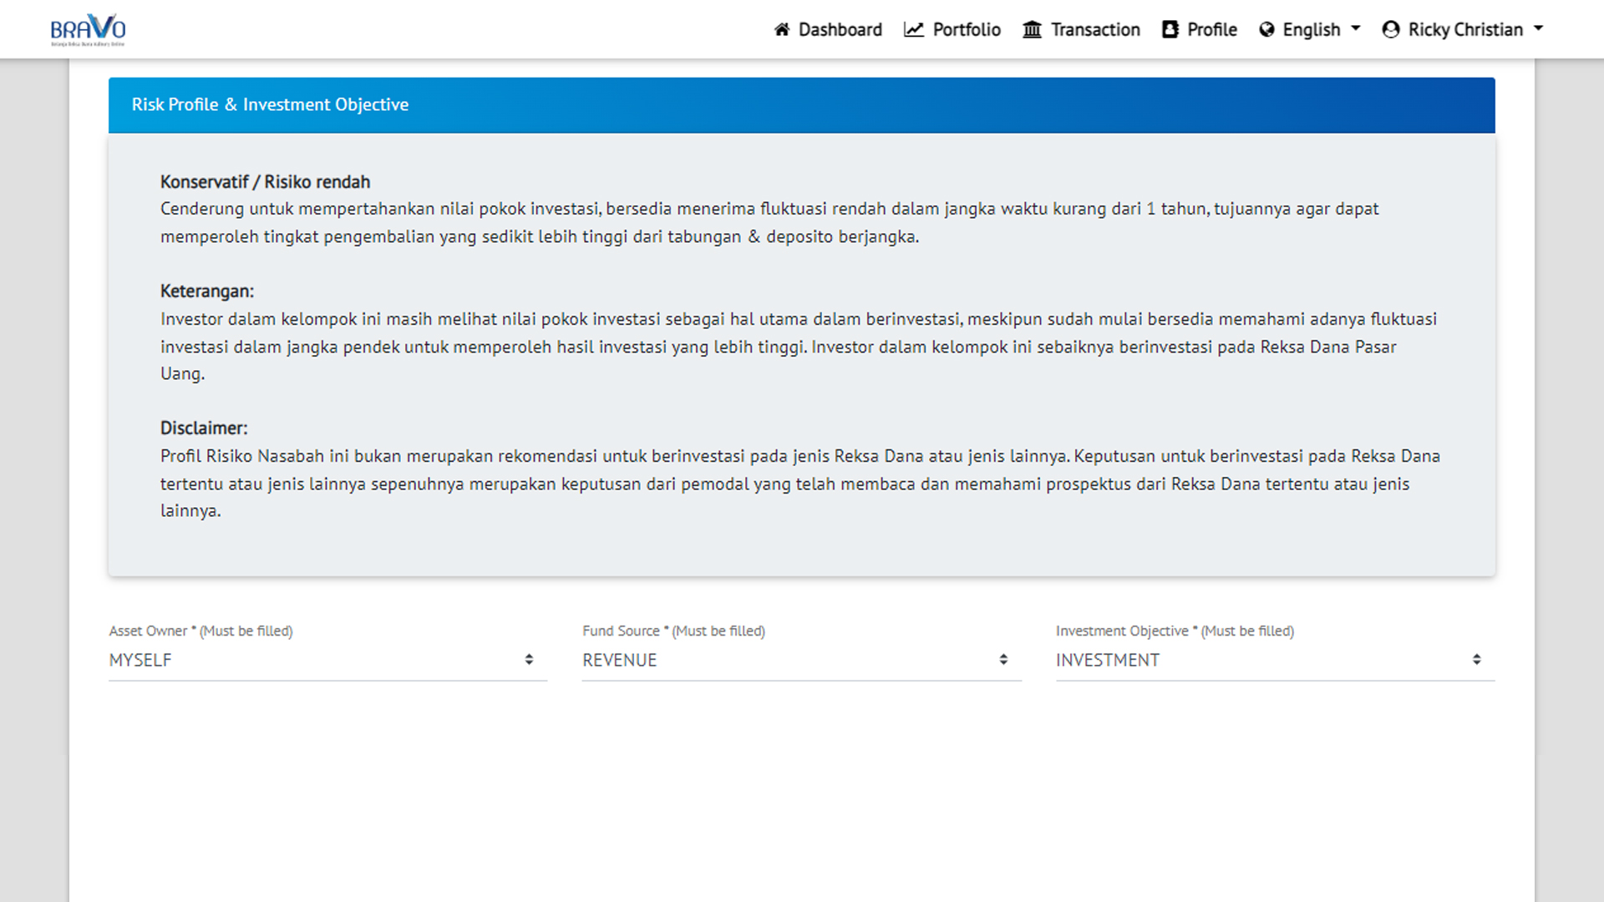Click the Fund Source select arrows
1604x902 pixels.
pos(1003,660)
